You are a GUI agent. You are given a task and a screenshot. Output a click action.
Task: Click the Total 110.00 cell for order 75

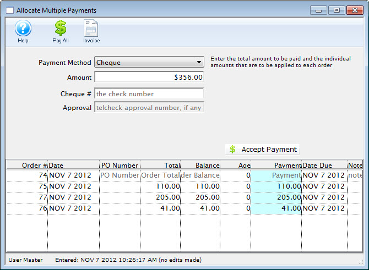[x=160, y=186]
